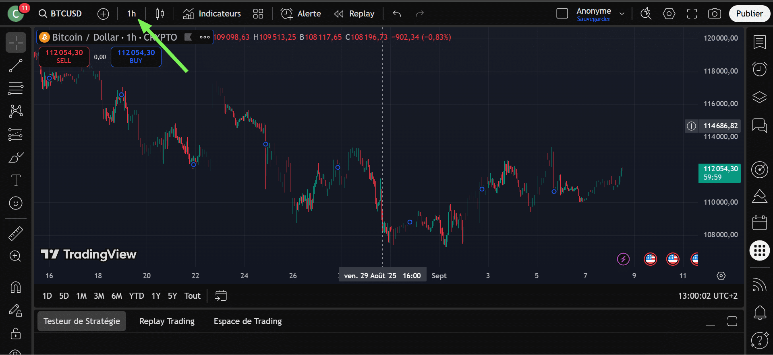Click the ruler measure tool
773x355 pixels.
pos(16,234)
